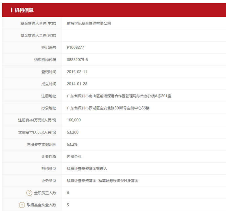This screenshot has width=226, height=211.
Task: Click the registration number P1008277
Action: point(75,48)
